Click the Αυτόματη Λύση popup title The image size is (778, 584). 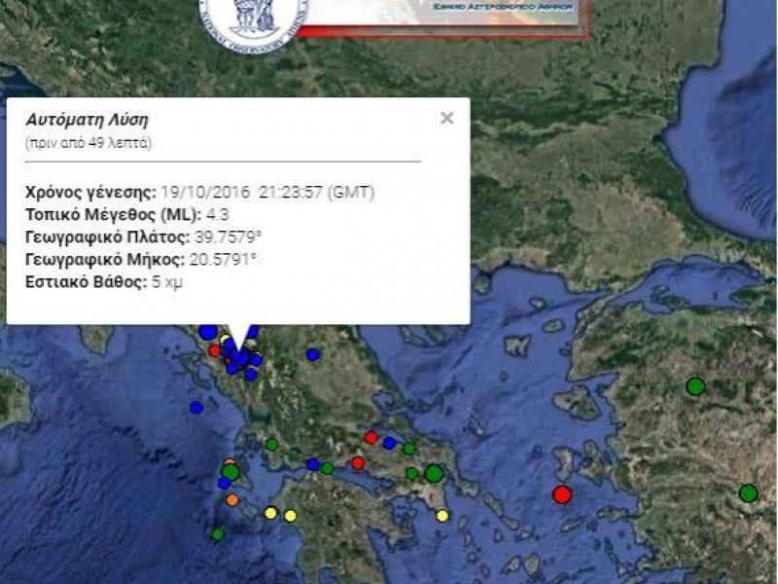[87, 121]
